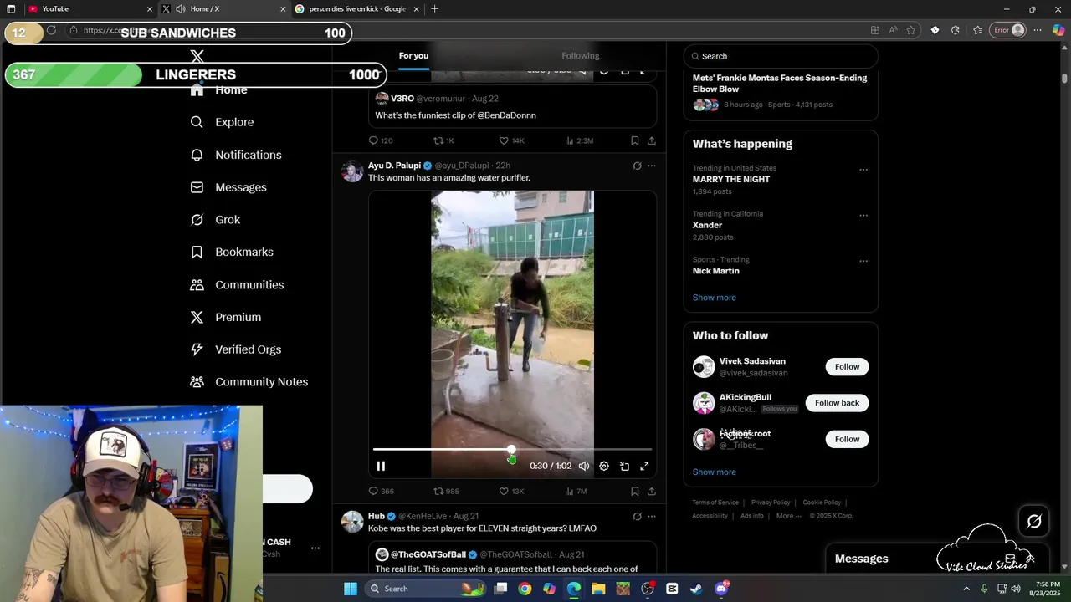Click the Windows taskbar Search box

click(x=425, y=589)
